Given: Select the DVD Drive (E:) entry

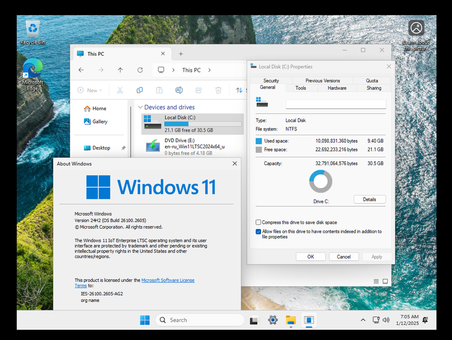Looking at the screenshot, I should (193, 147).
